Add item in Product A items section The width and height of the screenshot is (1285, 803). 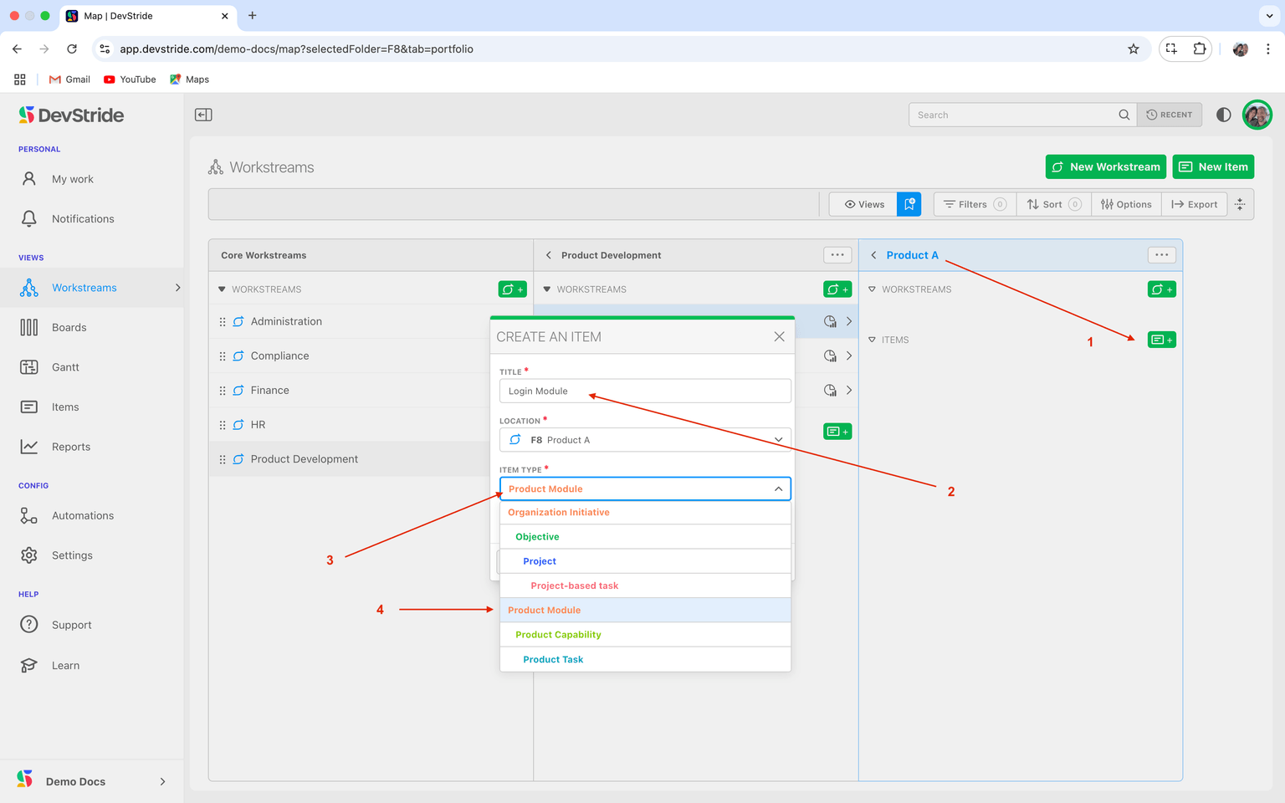[1161, 340]
